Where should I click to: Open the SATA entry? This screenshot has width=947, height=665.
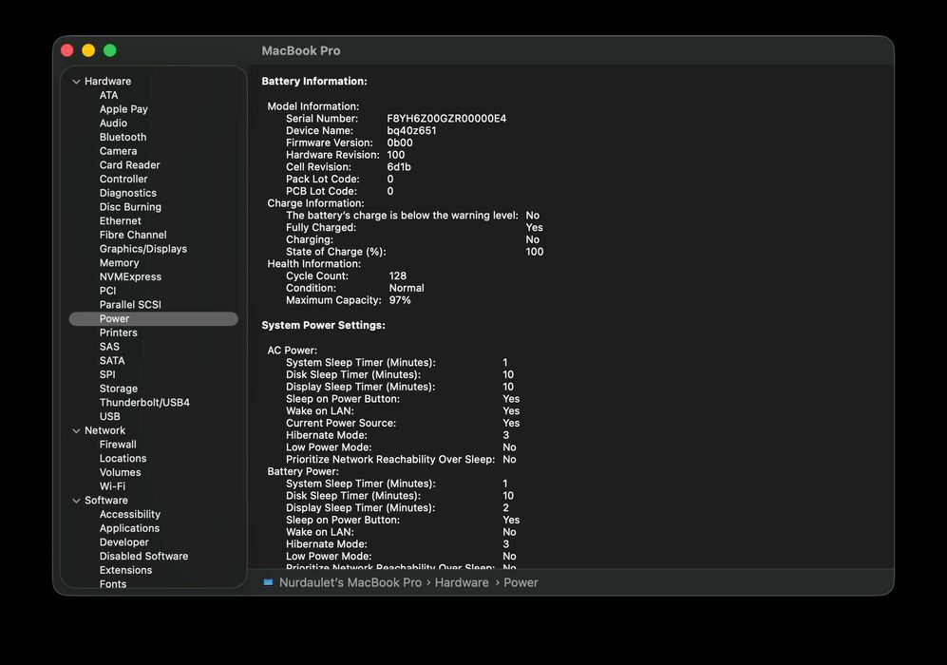(x=112, y=360)
